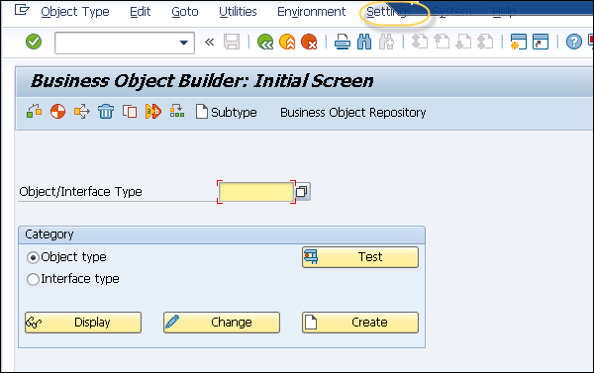
Task: Open the Utilities menu
Action: coord(238,12)
